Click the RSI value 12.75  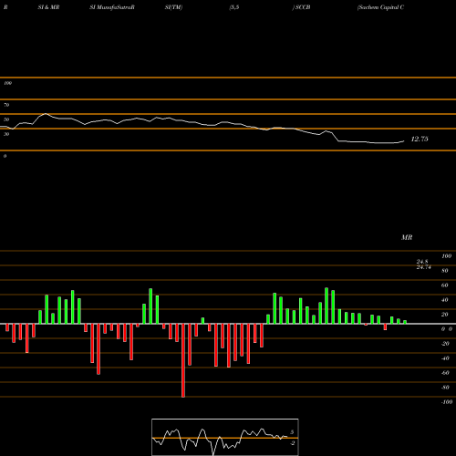[420, 139]
